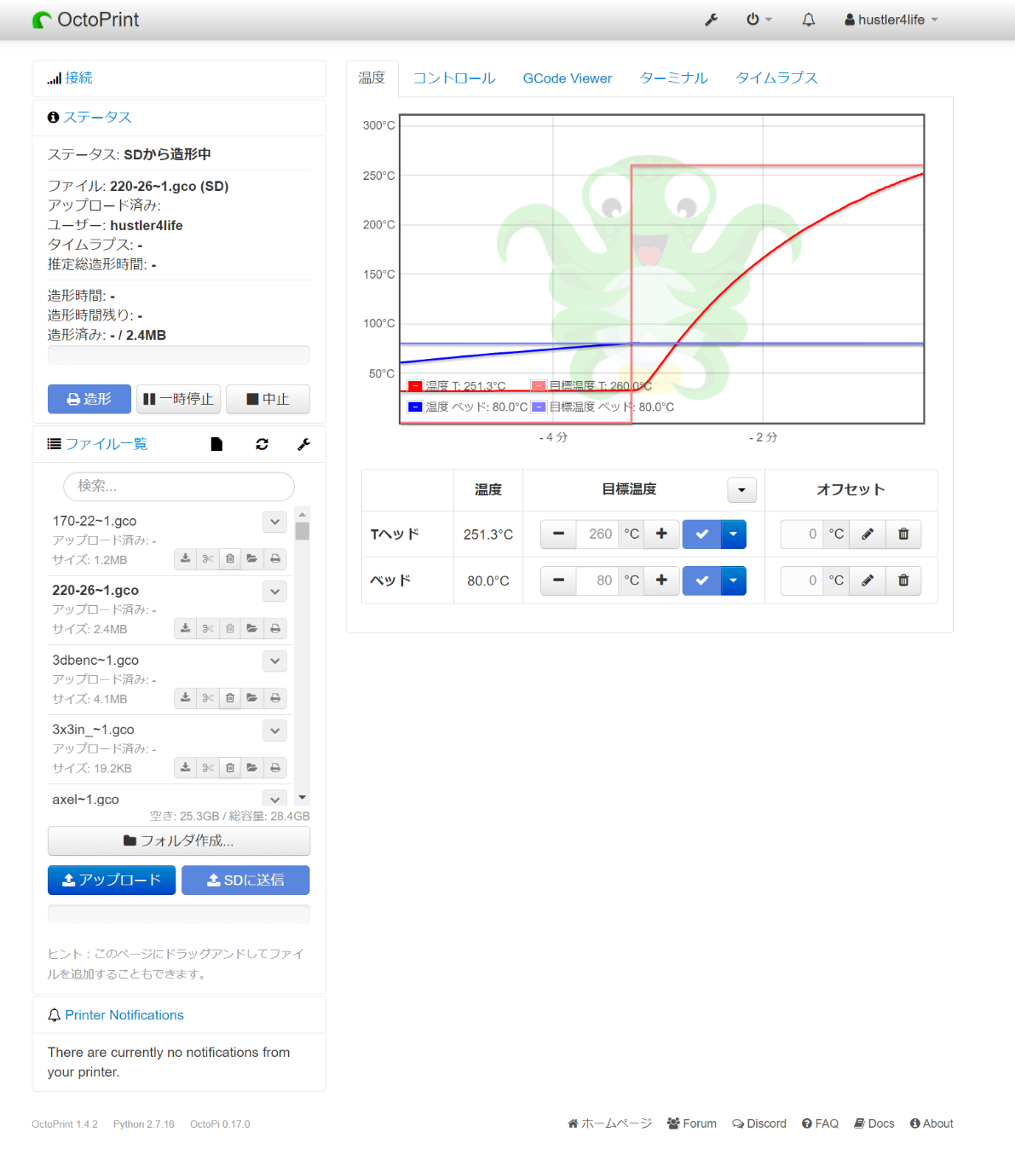1015x1172 pixels.
Task: Click the 検索 file search field
Action: coord(179,486)
